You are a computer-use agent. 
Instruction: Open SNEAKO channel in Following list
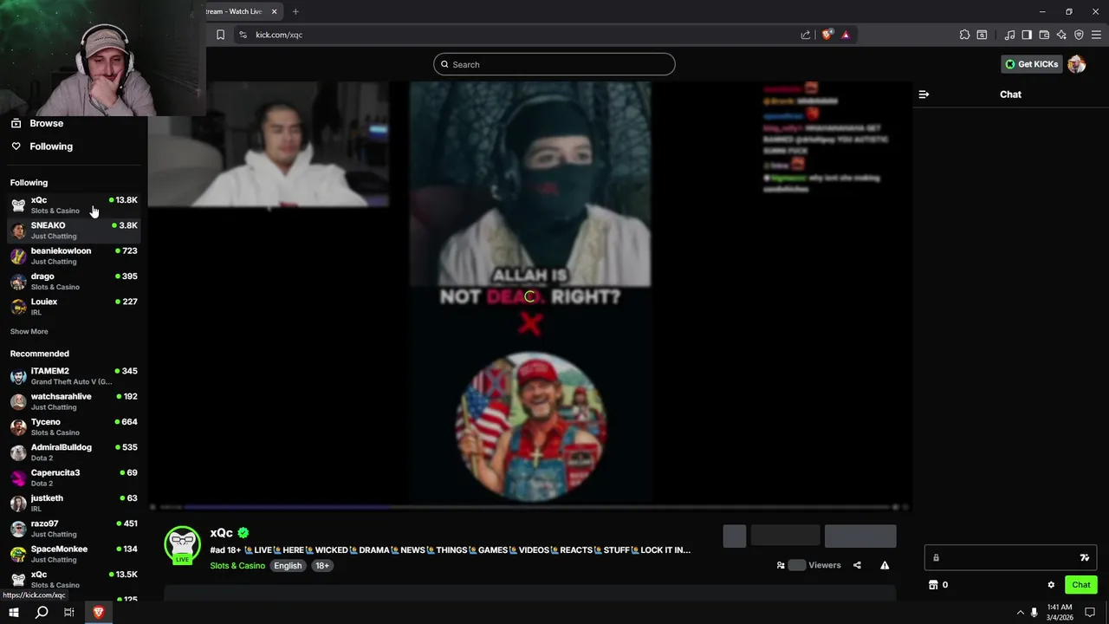pos(74,230)
